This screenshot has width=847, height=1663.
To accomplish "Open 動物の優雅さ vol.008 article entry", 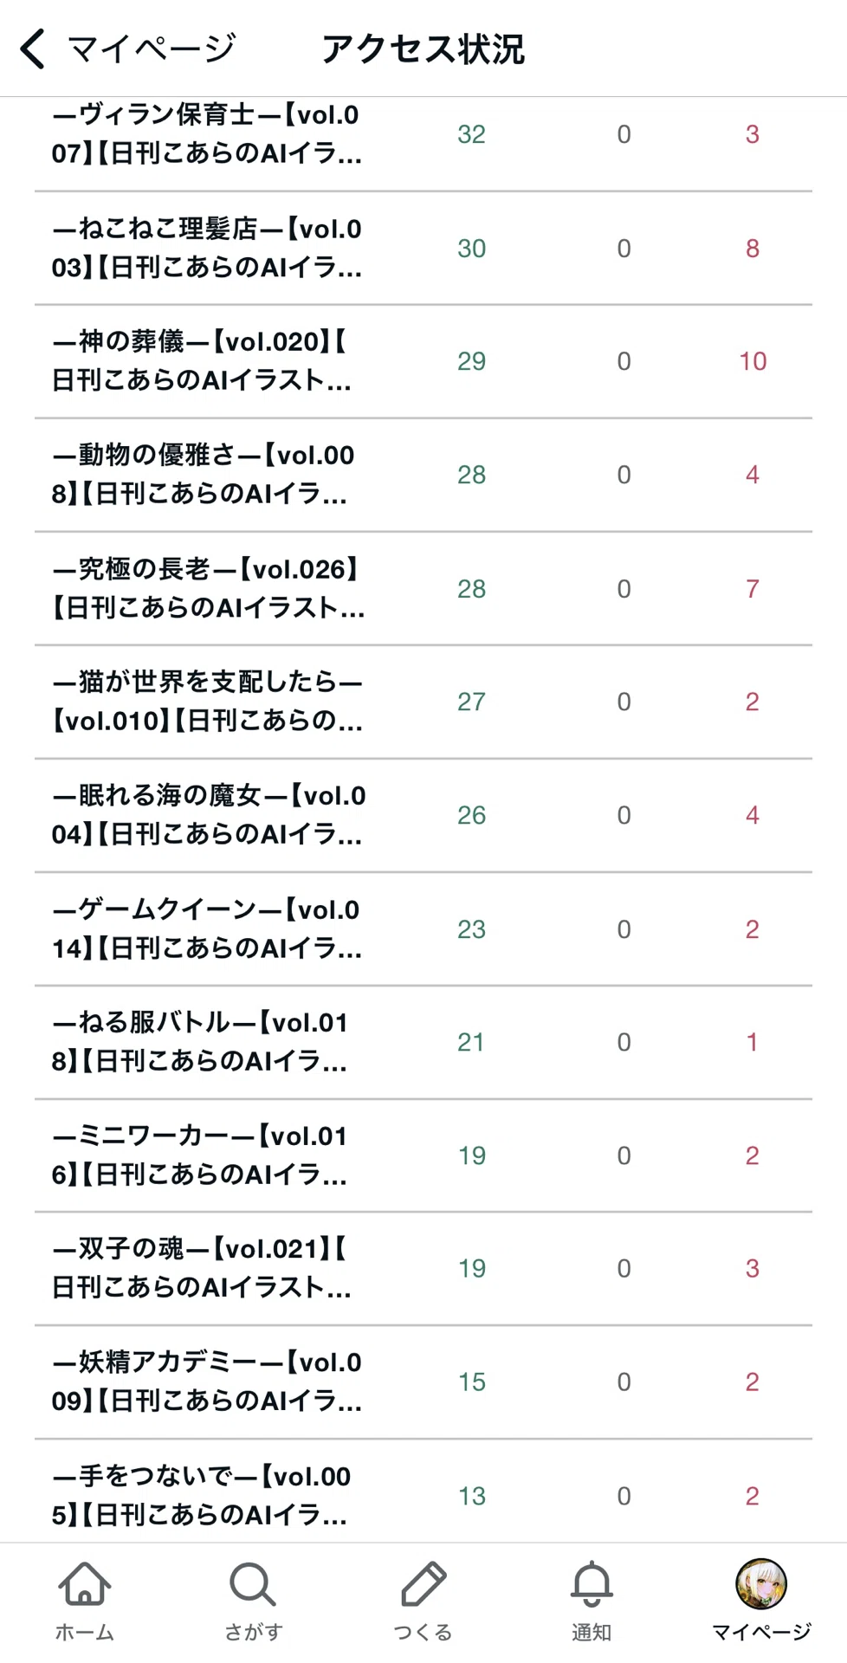I will (x=423, y=476).
